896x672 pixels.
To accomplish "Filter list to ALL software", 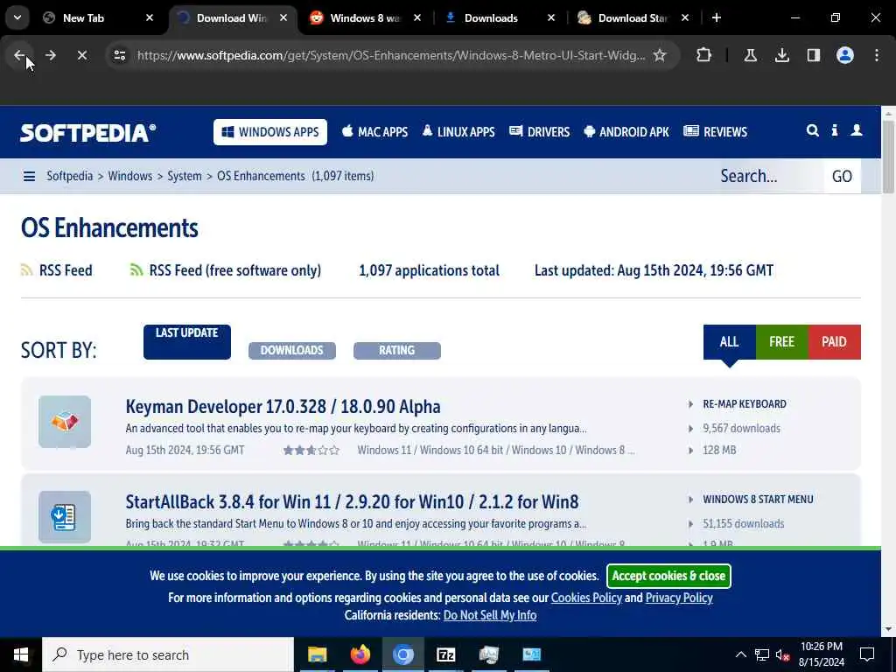I will 729,342.
